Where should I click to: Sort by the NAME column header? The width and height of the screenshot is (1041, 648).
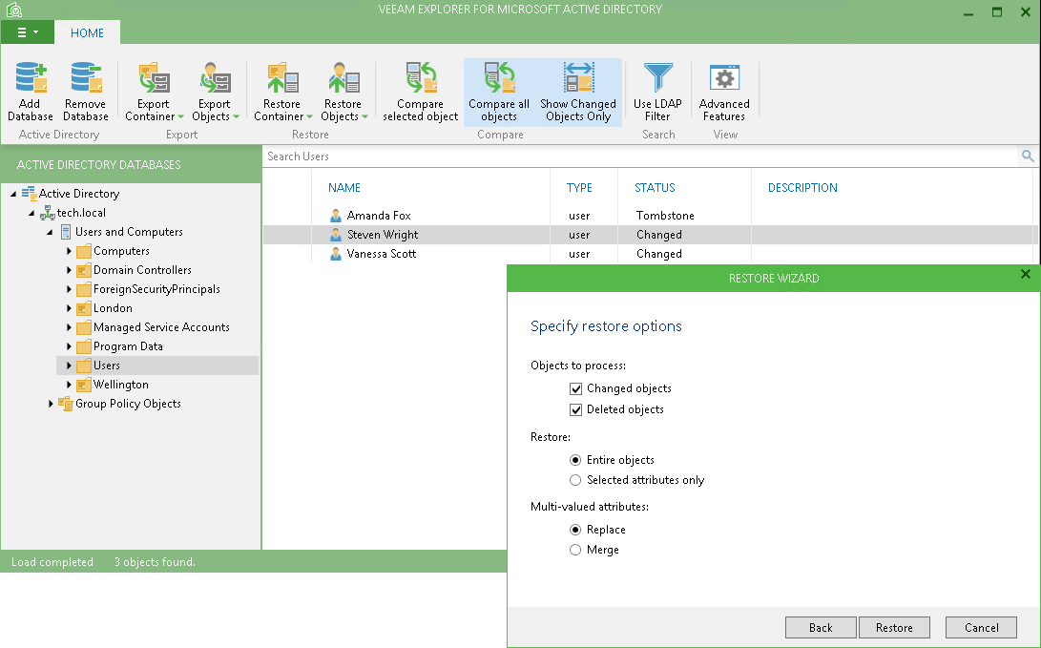pos(344,188)
